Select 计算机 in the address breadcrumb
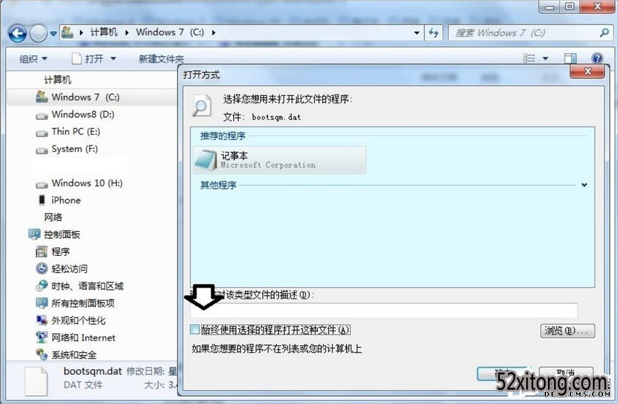This screenshot has height=404, width=618. point(103,33)
